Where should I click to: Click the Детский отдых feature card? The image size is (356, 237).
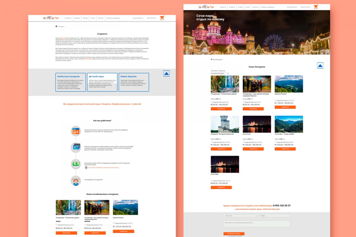click(102, 82)
